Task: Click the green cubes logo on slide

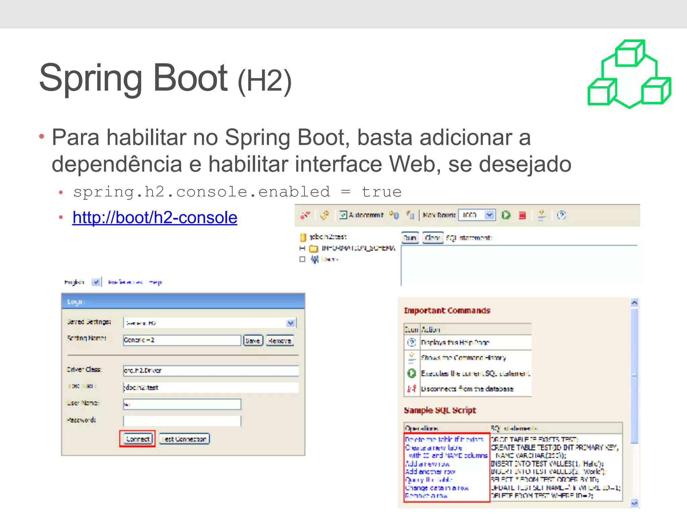Action: (x=629, y=74)
